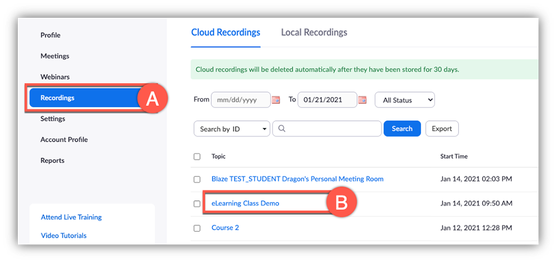Select the Cloud Recordings tab
This screenshot has width=556, height=262.
[x=225, y=32]
